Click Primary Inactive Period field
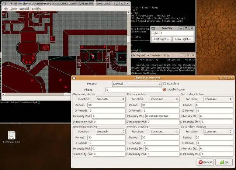236x170 pixels. point(160,137)
